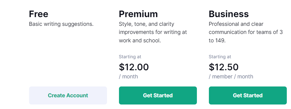Click the 'Style, tone, and clarity' text line
The image size is (291, 109).
[147, 24]
